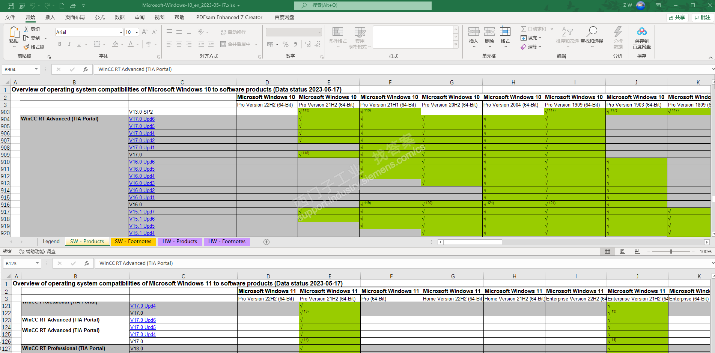This screenshot has width=715, height=353.
Task: Switch to Normal view in status bar
Action: (608, 251)
